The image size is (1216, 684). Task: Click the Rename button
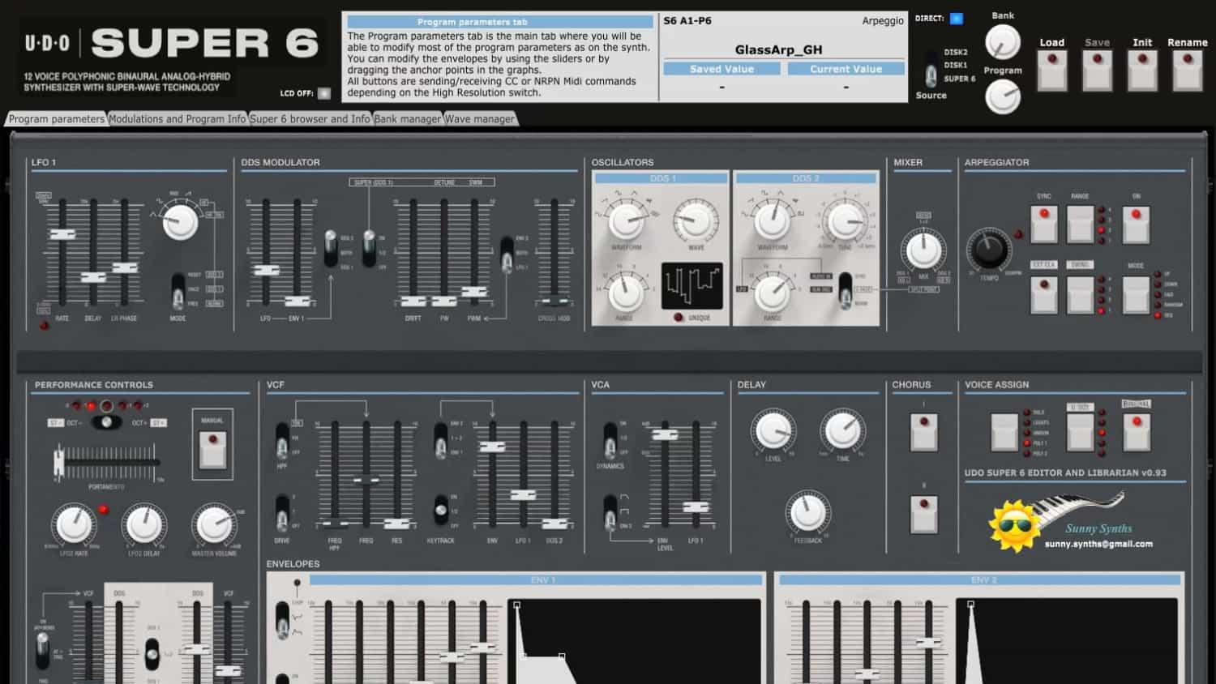pyautogui.click(x=1188, y=70)
